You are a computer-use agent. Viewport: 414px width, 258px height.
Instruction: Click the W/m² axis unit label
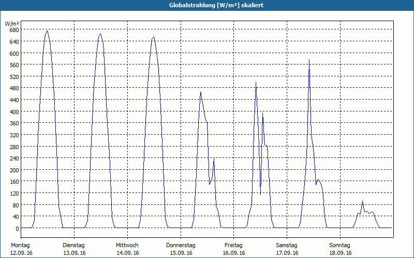pyautogui.click(x=12, y=24)
